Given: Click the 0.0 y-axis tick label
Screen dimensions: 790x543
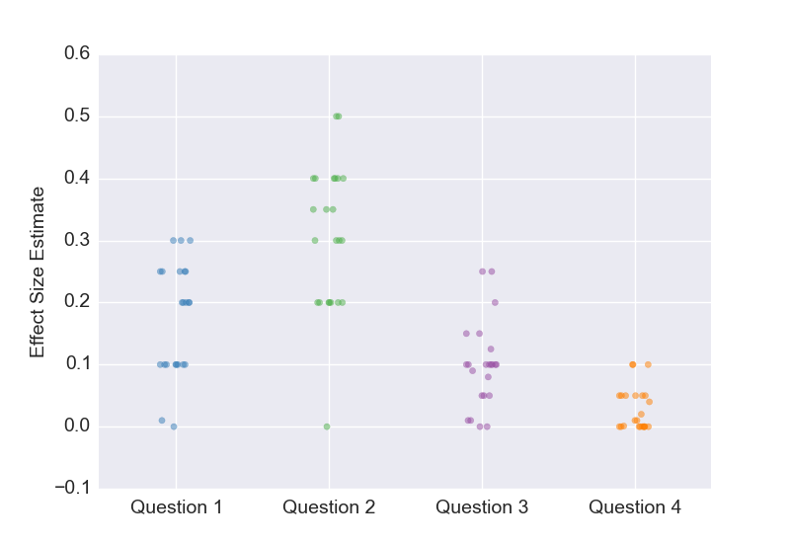Looking at the screenshot, I should coord(77,426).
